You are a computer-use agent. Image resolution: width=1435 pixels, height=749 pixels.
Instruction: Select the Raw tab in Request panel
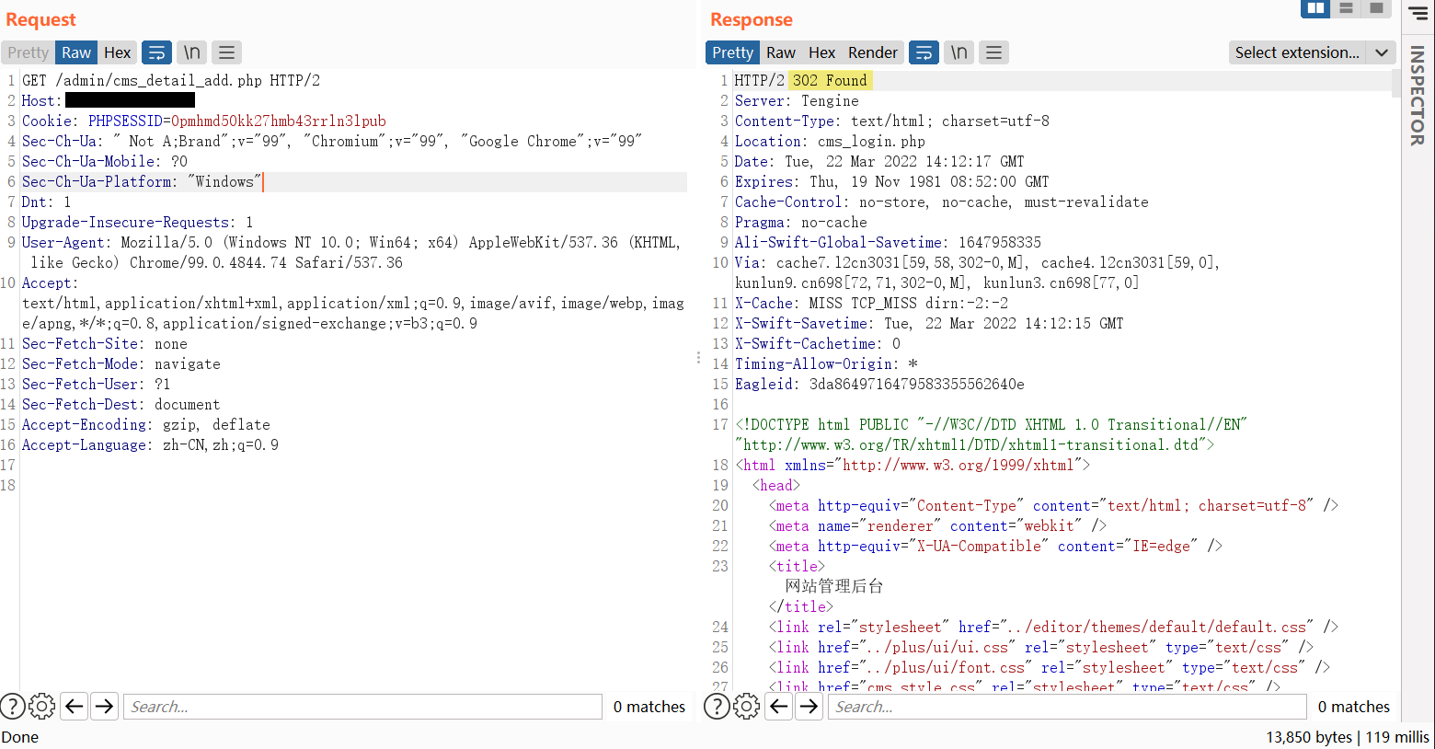coord(76,52)
